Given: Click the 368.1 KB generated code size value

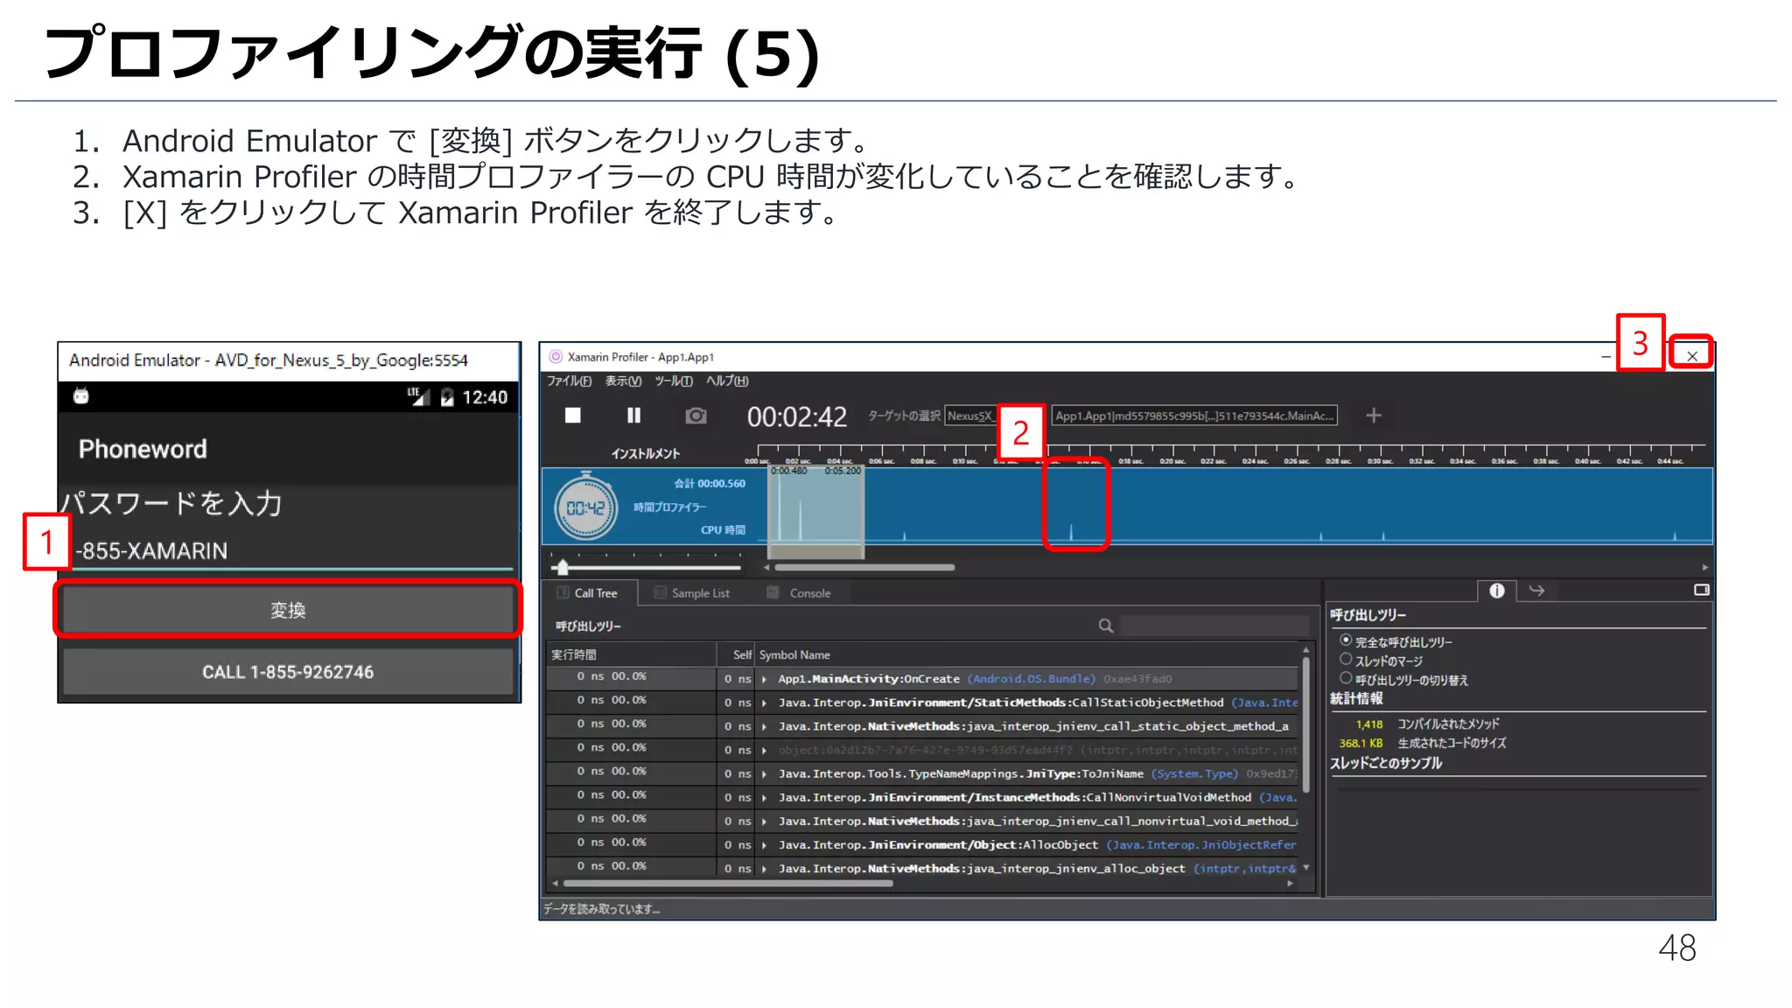Looking at the screenshot, I should pyautogui.click(x=1361, y=743).
